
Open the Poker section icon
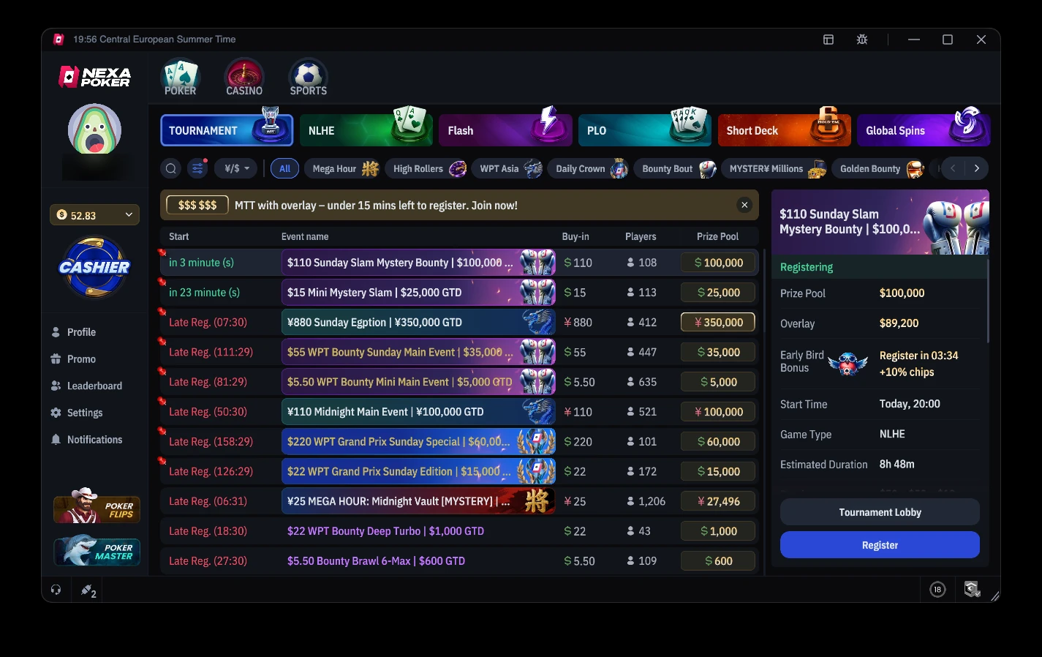pyautogui.click(x=180, y=78)
